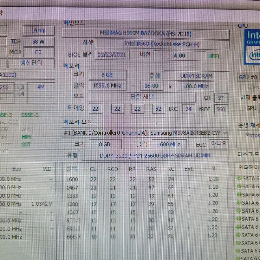260x260 pixels.
Task: Select the 1067 clock row in timing table
Action: coord(142,212)
